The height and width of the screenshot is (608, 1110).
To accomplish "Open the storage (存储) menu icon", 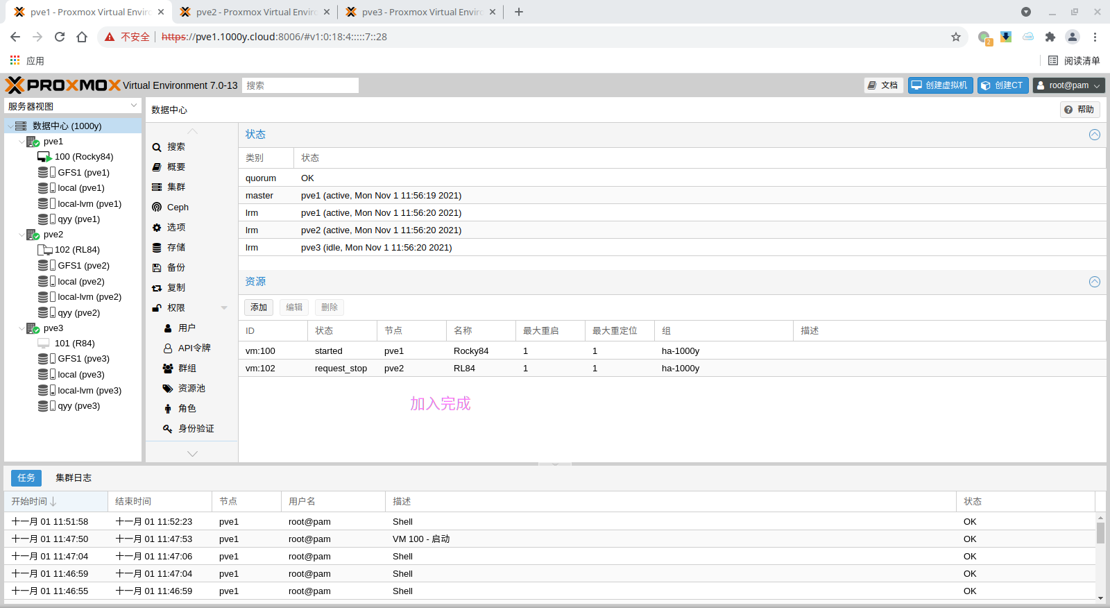I will coord(157,248).
